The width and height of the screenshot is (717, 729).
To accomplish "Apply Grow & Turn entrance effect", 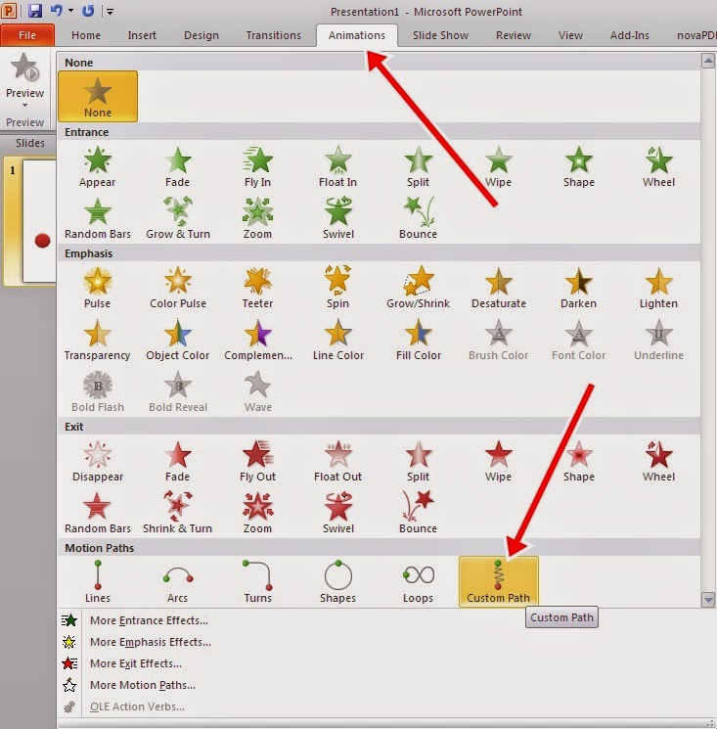I will 177,218.
